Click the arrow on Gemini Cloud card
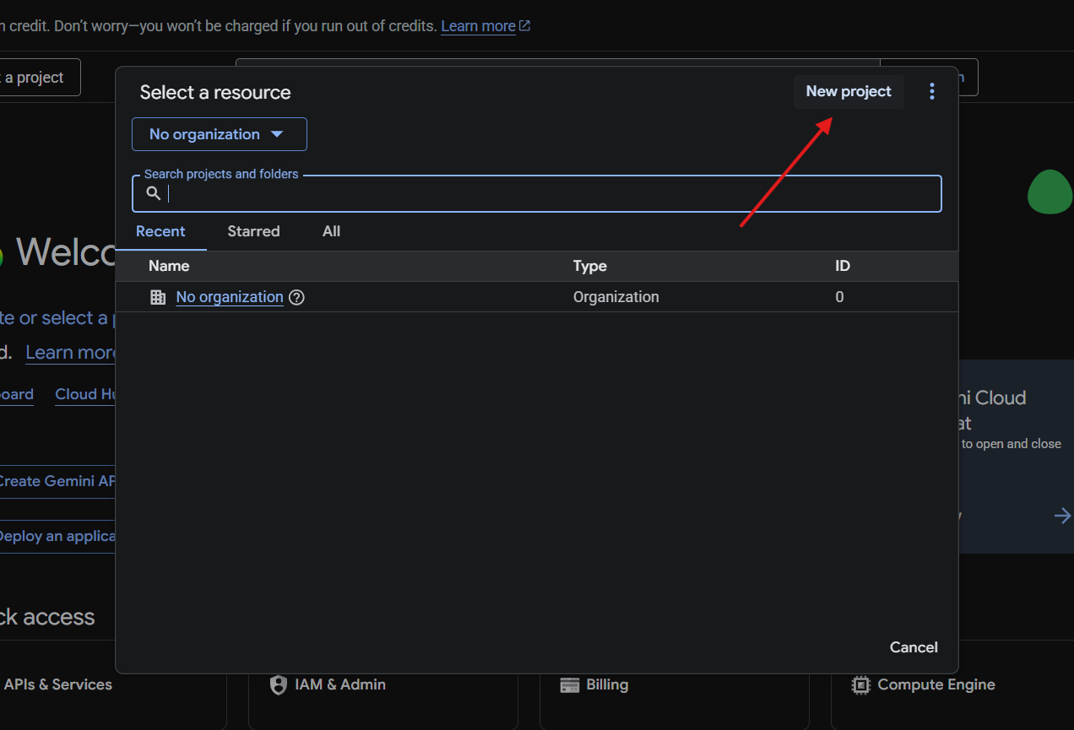The width and height of the screenshot is (1074, 730). [x=1063, y=516]
